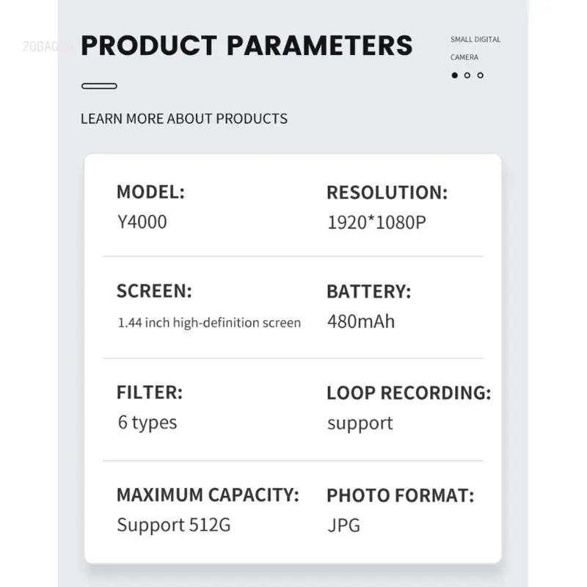Click the SMALL DIGITAL CAMERA caption

pos(475,48)
